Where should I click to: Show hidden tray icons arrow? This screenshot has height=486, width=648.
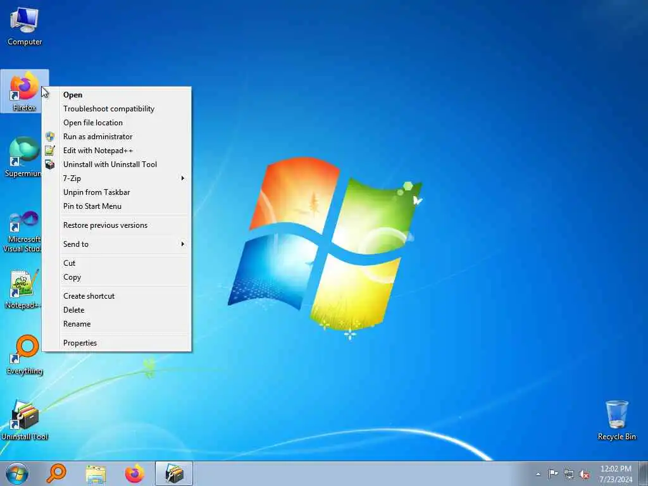[x=538, y=474]
